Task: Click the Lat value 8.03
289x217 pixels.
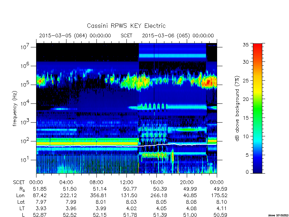Action: [131, 202]
